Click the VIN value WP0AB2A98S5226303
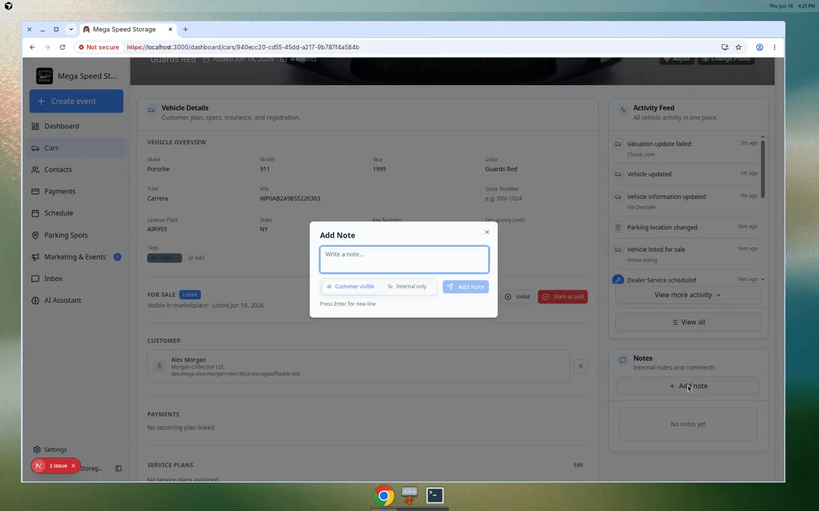Image resolution: width=819 pixels, height=511 pixels. click(290, 198)
